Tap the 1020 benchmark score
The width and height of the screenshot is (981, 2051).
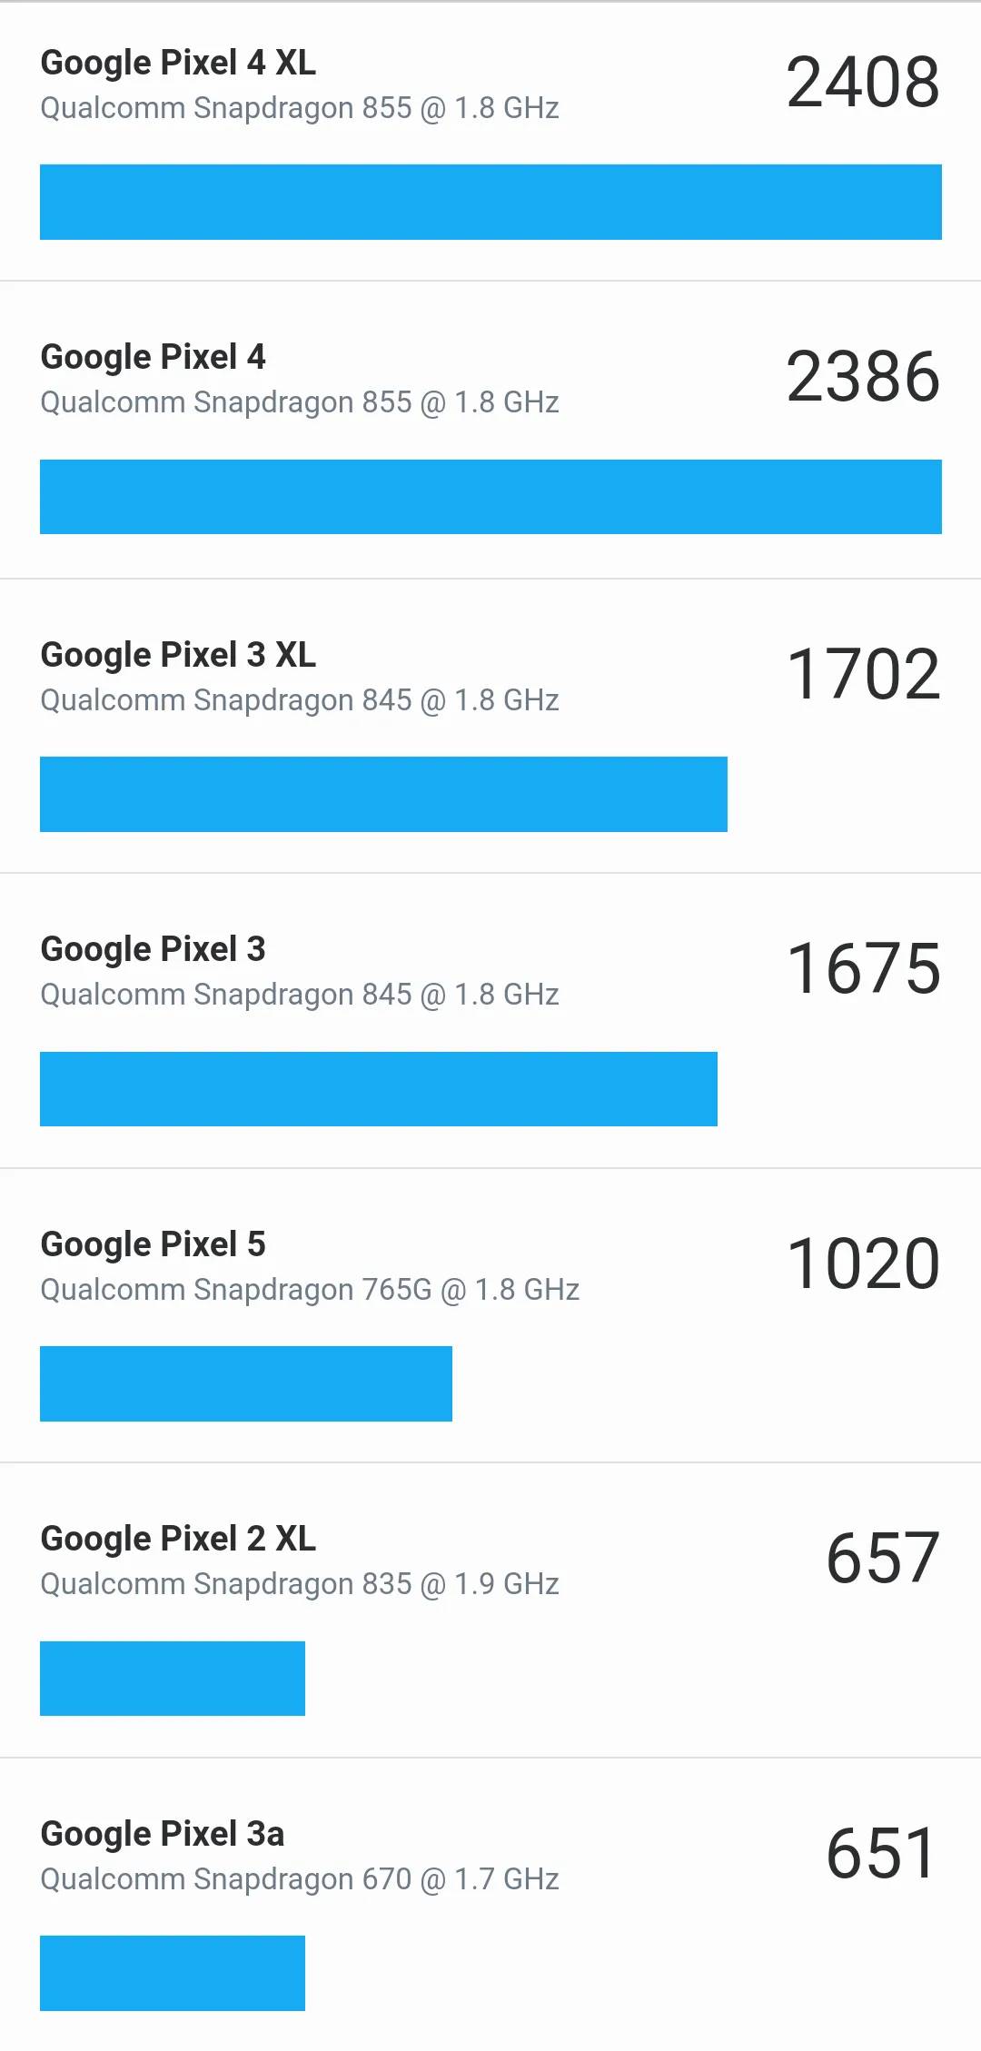pos(863,1263)
